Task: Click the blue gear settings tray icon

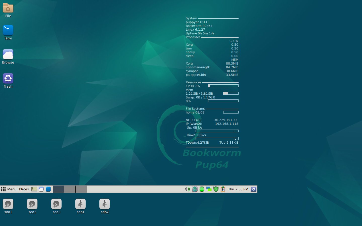Action: [254, 189]
